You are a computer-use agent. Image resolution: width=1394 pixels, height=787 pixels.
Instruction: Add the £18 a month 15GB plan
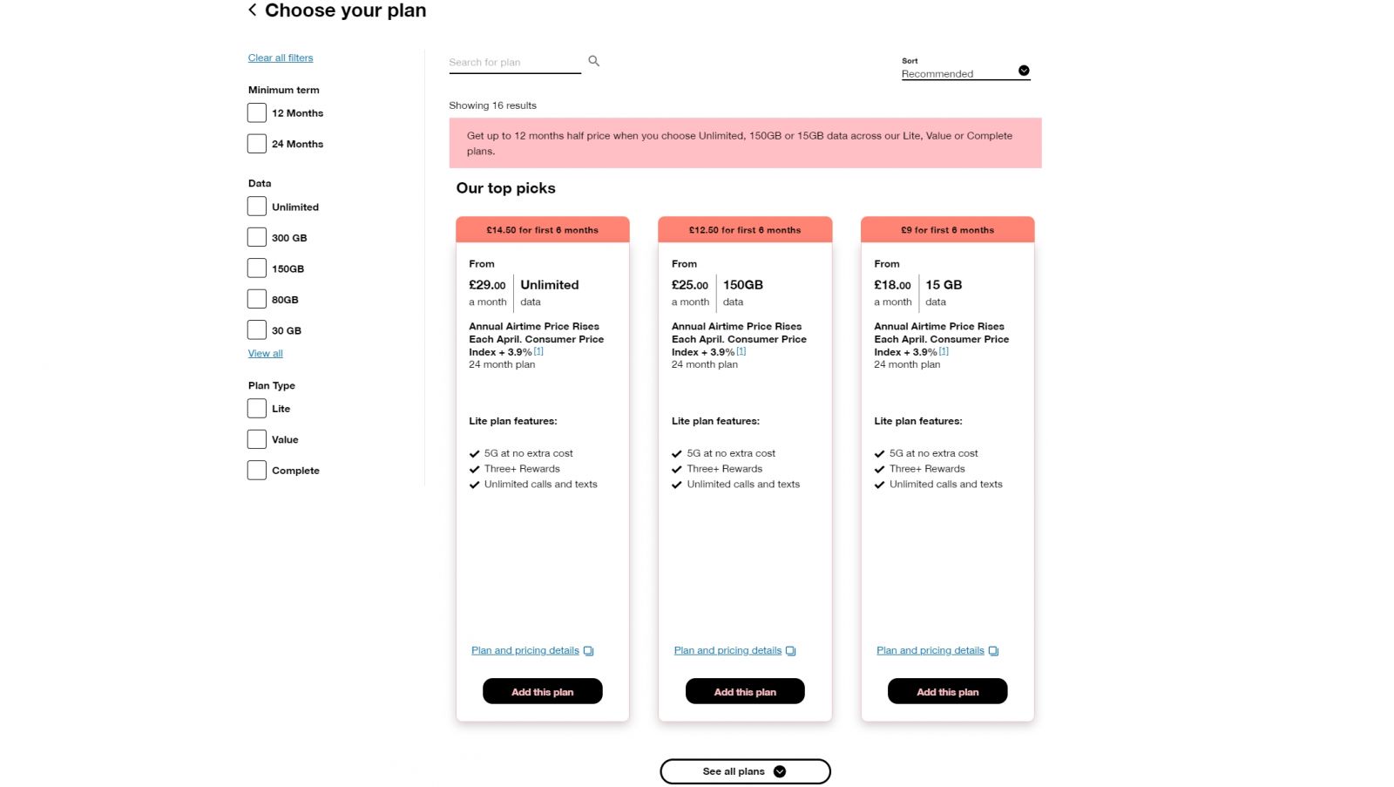(x=947, y=691)
